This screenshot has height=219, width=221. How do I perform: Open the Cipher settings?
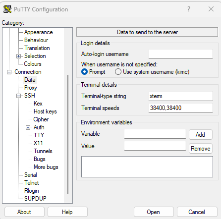click(41, 119)
